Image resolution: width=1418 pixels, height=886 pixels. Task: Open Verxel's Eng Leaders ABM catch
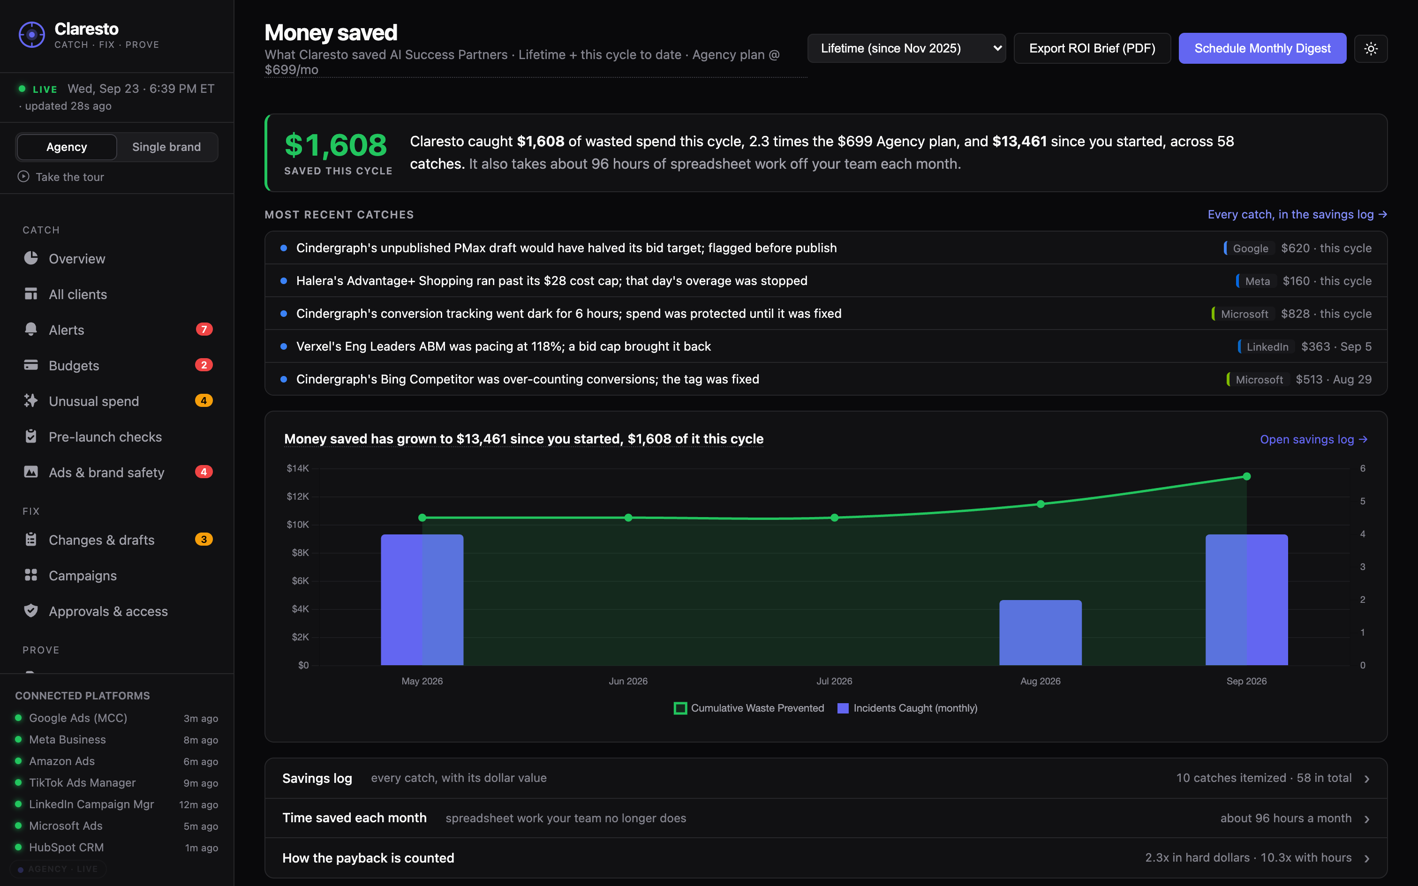tap(826, 346)
